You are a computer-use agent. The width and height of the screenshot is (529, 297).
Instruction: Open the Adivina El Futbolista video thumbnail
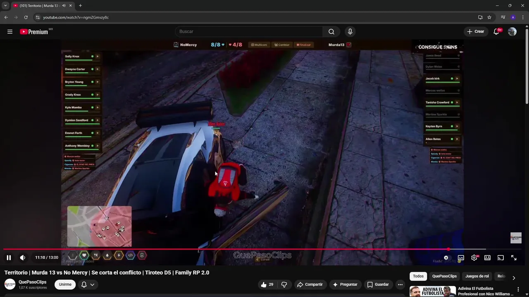pos(433,291)
